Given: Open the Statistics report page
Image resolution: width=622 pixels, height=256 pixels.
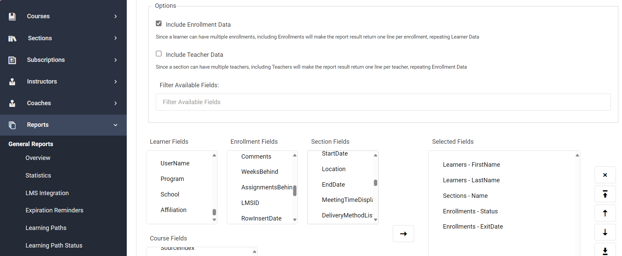Looking at the screenshot, I should point(38,176).
